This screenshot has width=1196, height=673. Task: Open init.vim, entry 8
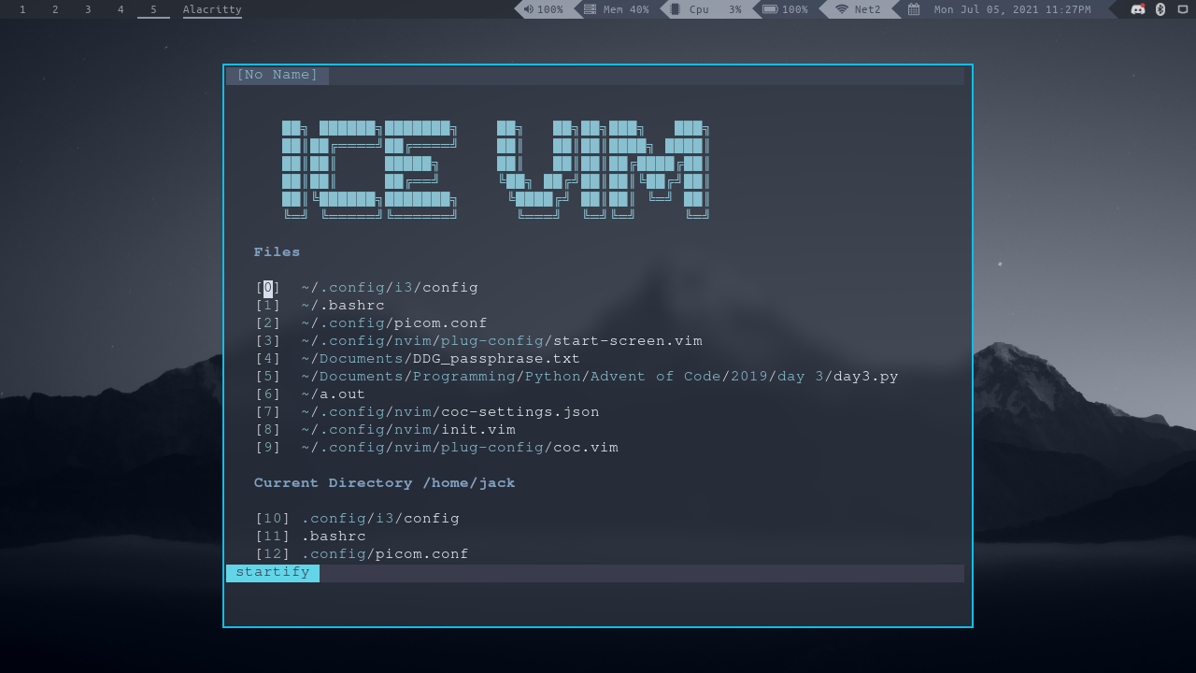(408, 430)
